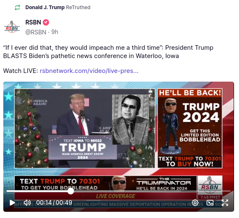Click the white video progress slider knob
239x218 pixels.
[x=71, y=191]
